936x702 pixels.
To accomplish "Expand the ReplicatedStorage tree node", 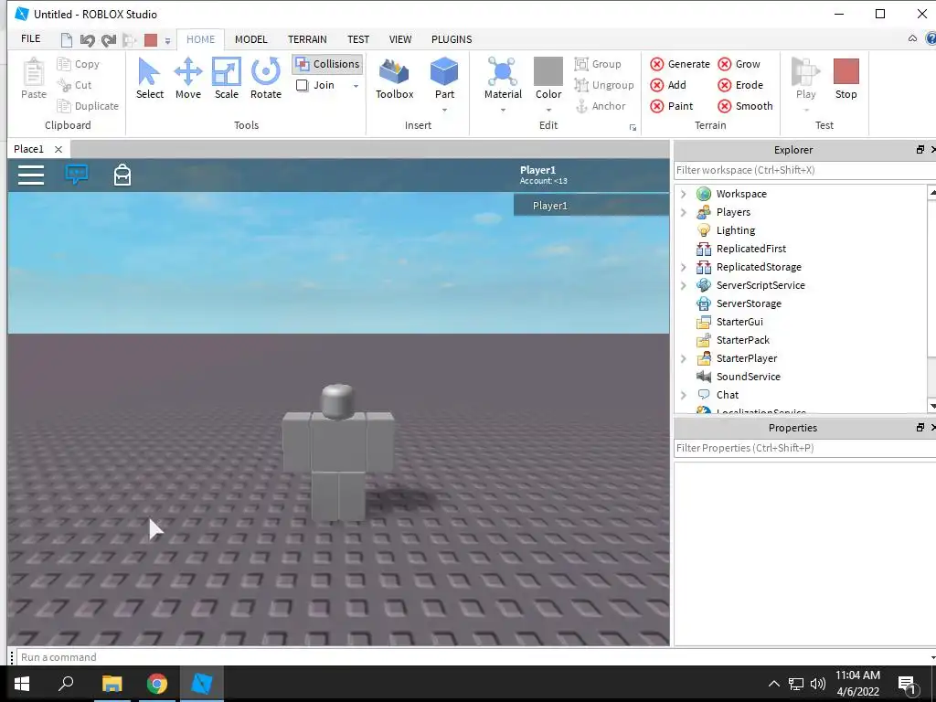I will tap(684, 267).
